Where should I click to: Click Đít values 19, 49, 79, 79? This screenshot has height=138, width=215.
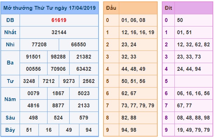193,130
